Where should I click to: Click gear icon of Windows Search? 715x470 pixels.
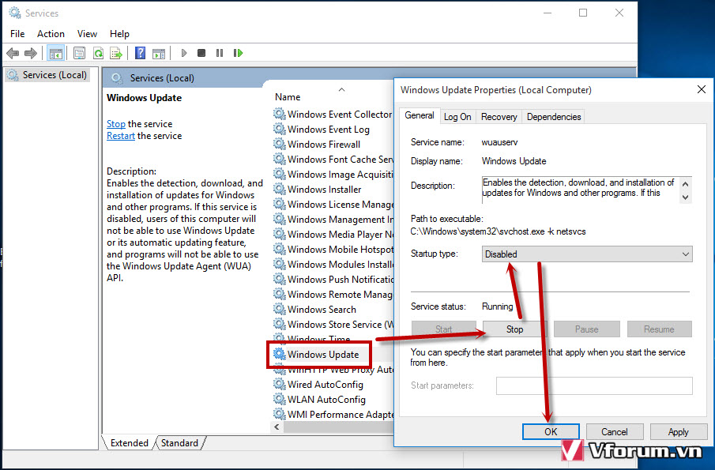click(x=280, y=309)
